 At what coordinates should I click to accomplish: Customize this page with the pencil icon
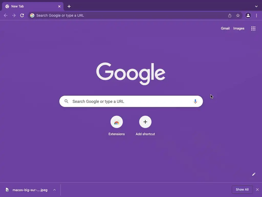coord(254,174)
